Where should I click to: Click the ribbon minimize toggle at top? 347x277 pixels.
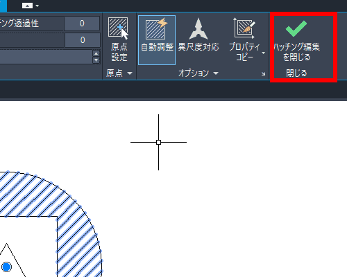pos(27,6)
